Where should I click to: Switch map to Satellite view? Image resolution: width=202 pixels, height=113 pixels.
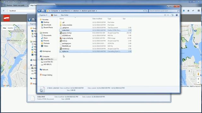[10, 28]
